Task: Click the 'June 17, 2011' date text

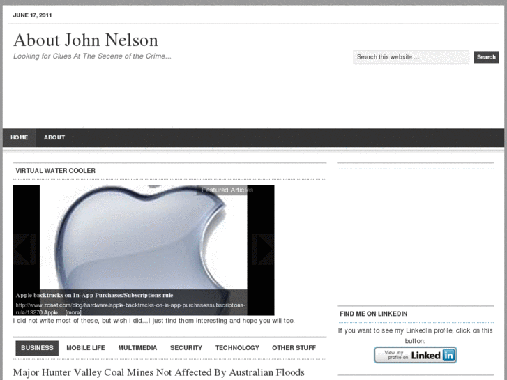Action: (x=32, y=15)
